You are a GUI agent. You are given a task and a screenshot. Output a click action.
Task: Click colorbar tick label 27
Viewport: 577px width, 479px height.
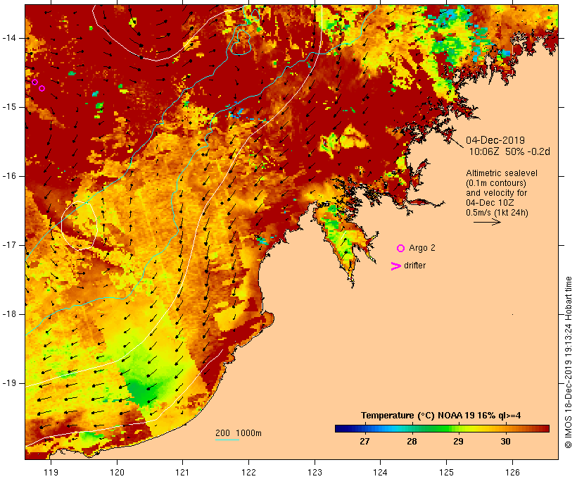[x=364, y=442]
